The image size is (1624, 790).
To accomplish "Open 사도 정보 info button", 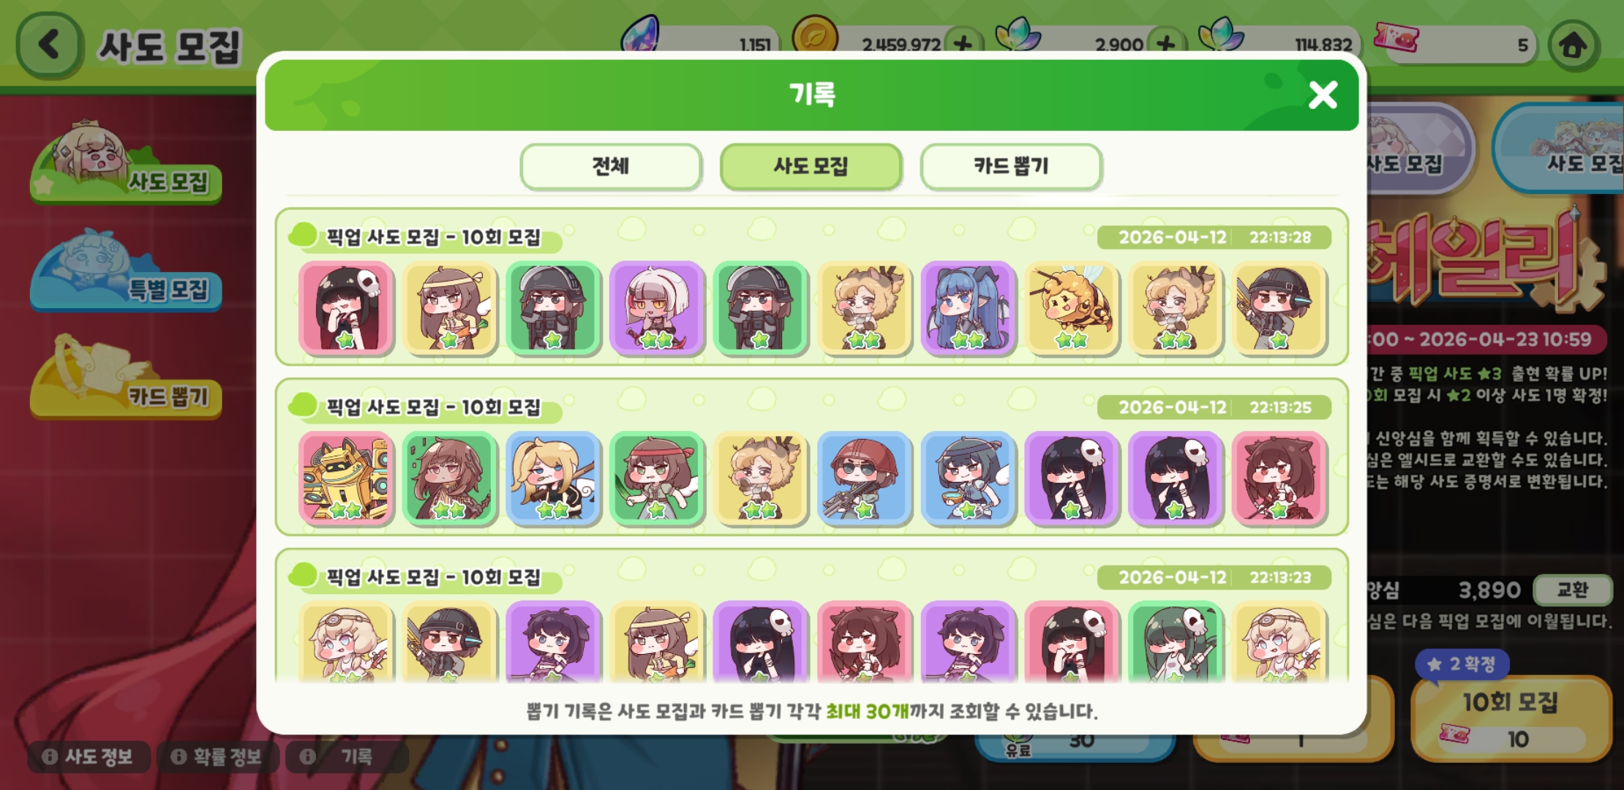I will (89, 756).
